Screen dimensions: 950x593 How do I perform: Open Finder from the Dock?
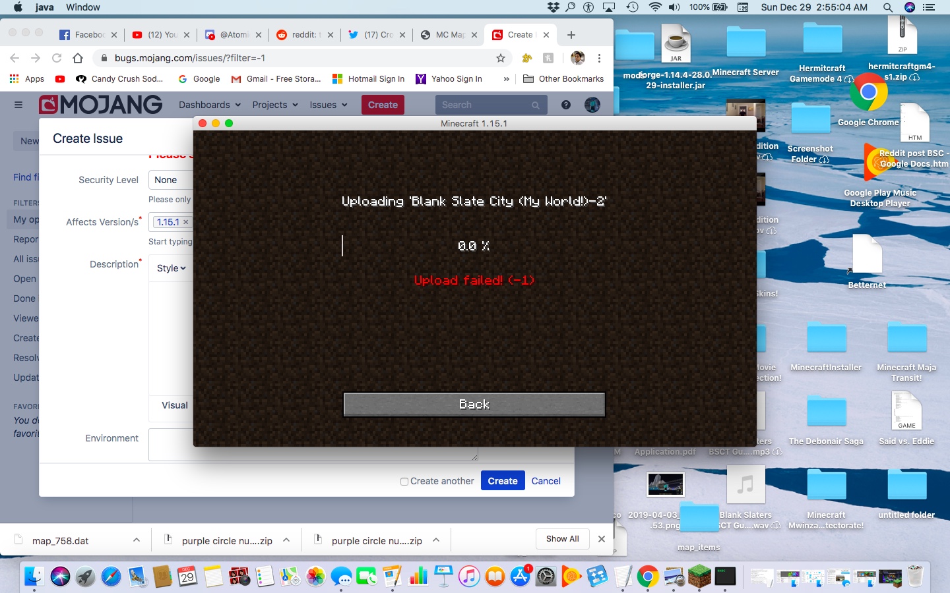34,577
